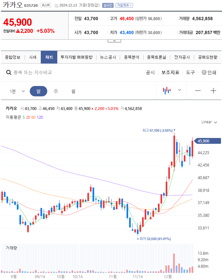Click the 인쇄 print label
Image resolution: width=222 pixels, height=280 pixels.
point(212,72)
